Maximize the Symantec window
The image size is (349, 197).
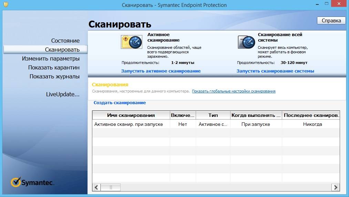(x=327, y=3)
